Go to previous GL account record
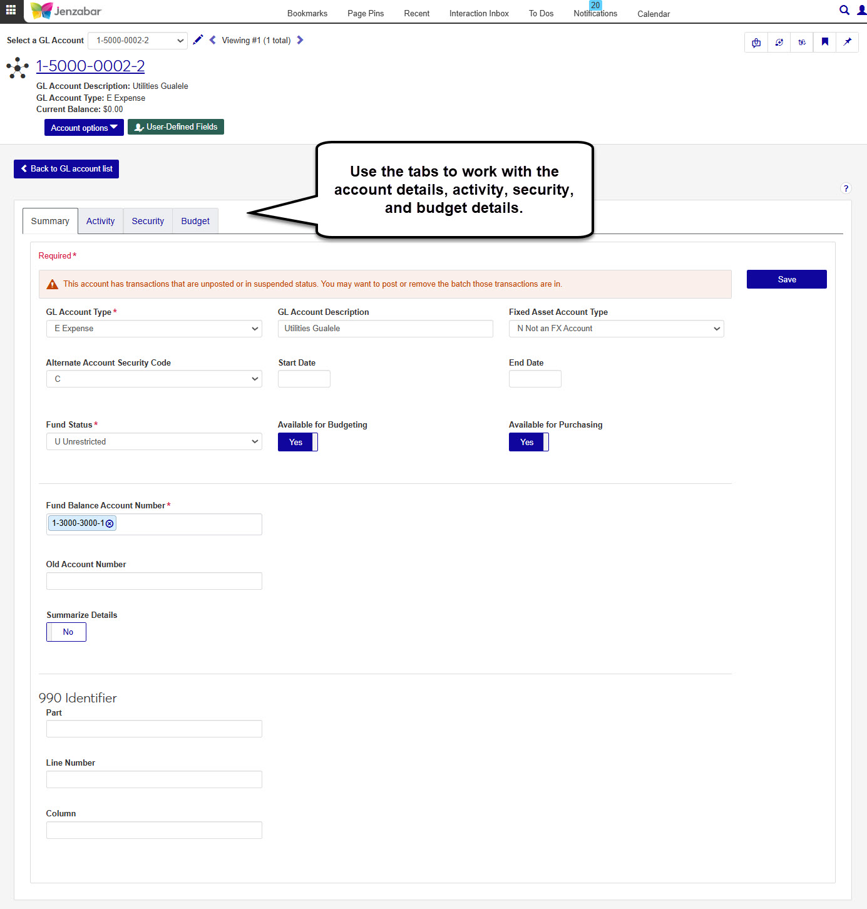The height and width of the screenshot is (909, 867). [213, 40]
